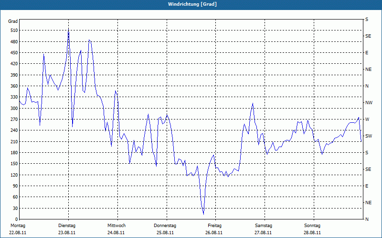The width and height of the screenshot is (382, 238).
Task: Click the "S" compass label level with 180
Action: tap(367, 153)
